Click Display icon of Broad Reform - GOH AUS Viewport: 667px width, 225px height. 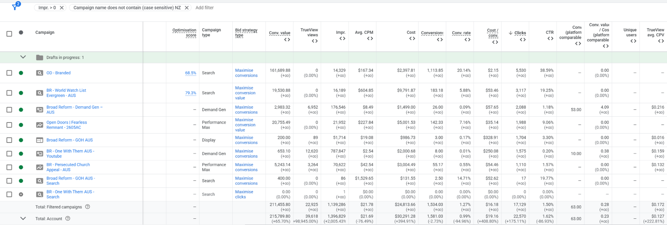pos(40,140)
